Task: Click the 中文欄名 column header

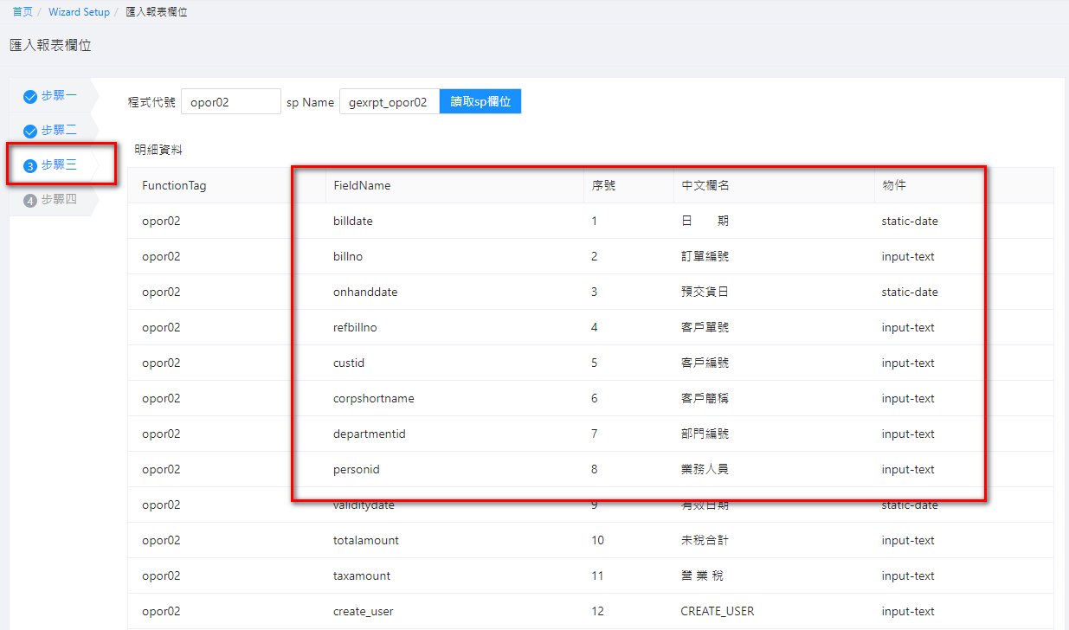Action: click(x=705, y=185)
